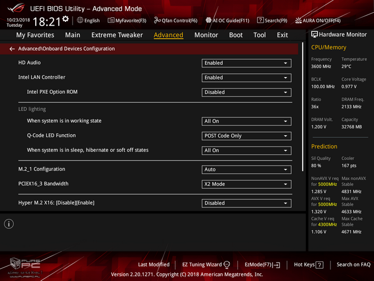Open Hyper M.2 X16 dropdown
374x281 pixels.
tap(246, 203)
